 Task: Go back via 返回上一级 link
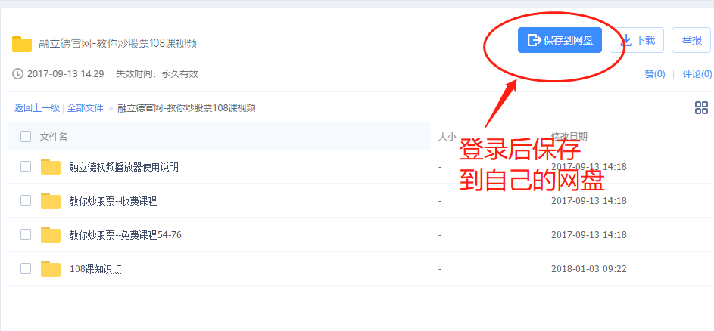point(37,108)
